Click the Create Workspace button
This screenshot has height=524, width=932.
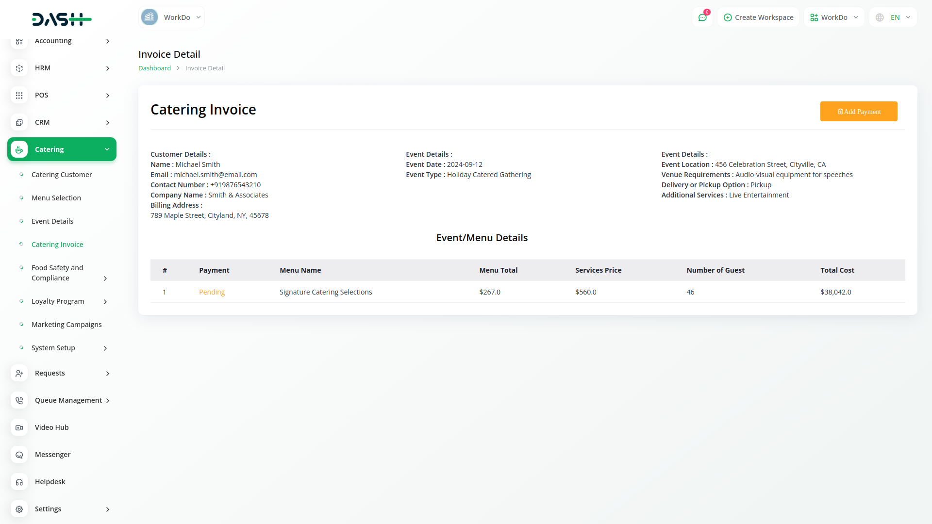(758, 17)
